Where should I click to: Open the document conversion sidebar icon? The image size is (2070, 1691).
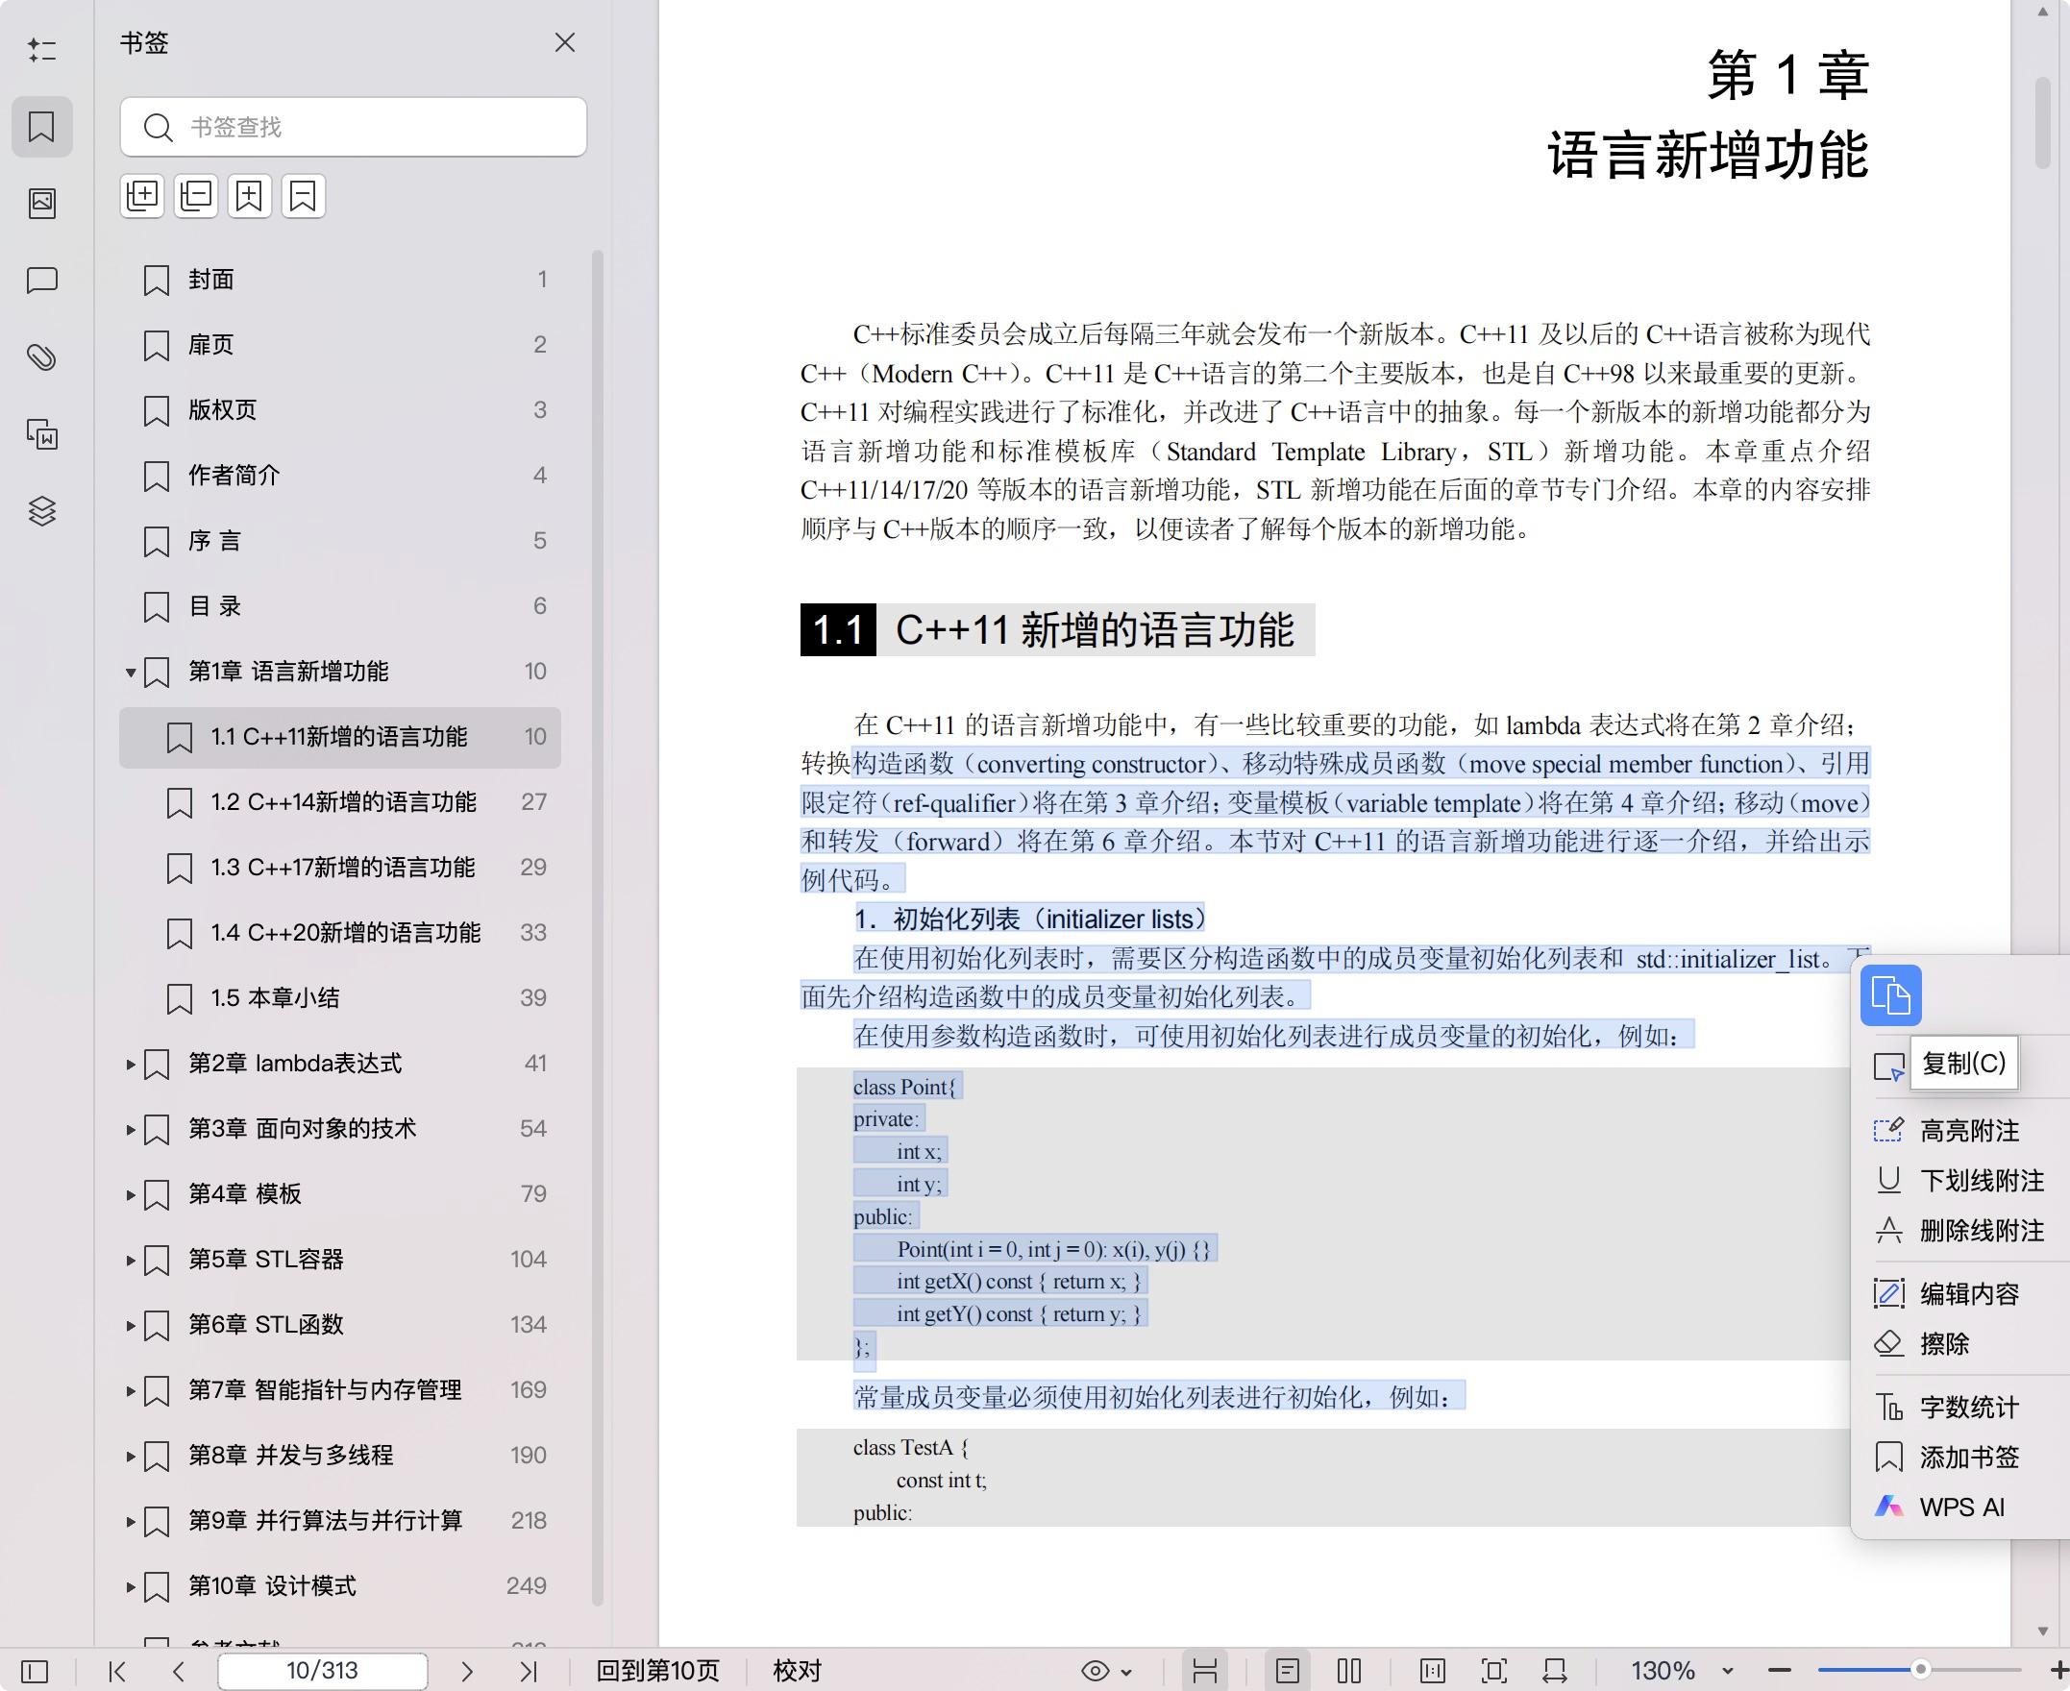[x=42, y=433]
